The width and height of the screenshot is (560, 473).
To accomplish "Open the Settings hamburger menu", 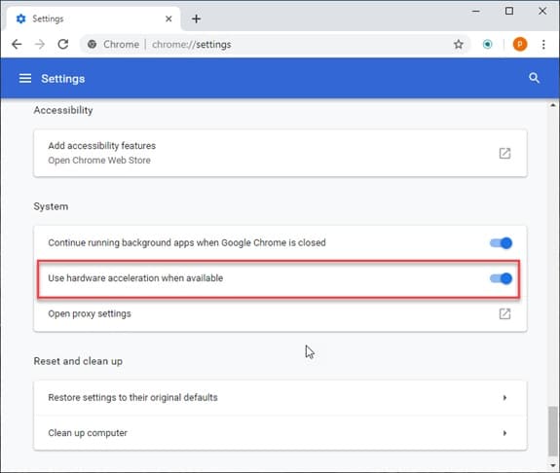I will point(25,78).
